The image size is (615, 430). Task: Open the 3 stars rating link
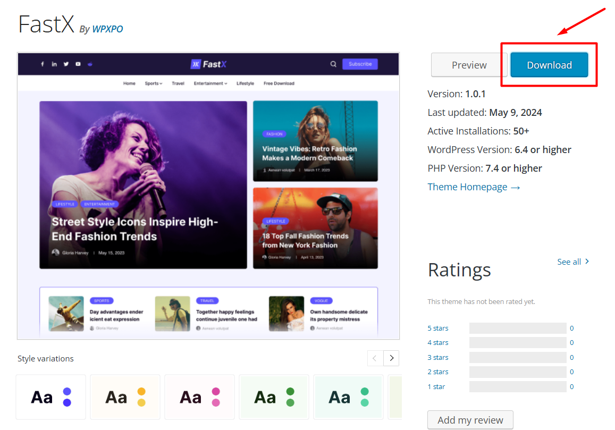tap(437, 357)
